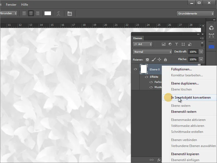The image size is (217, 163).
Task: Filter for type layers
Action: (x=177, y=44)
